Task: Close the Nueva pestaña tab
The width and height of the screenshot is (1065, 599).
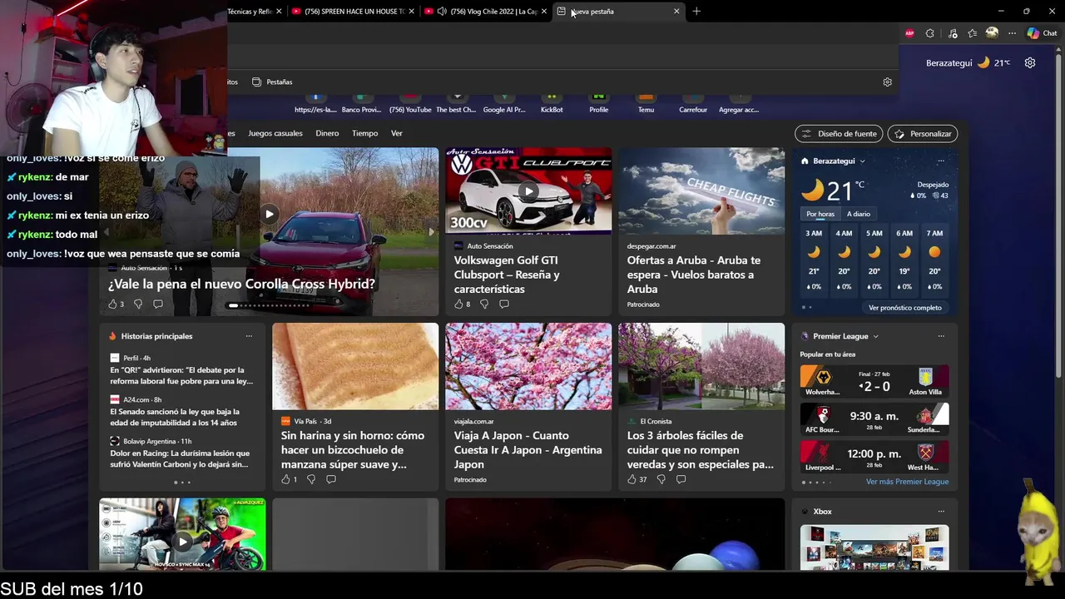Action: [x=676, y=11]
